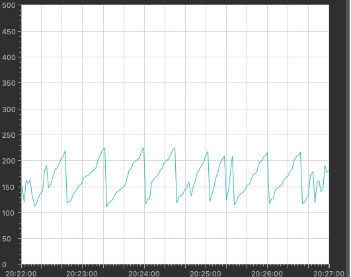Click the 500 y-axis label

tap(9, 5)
